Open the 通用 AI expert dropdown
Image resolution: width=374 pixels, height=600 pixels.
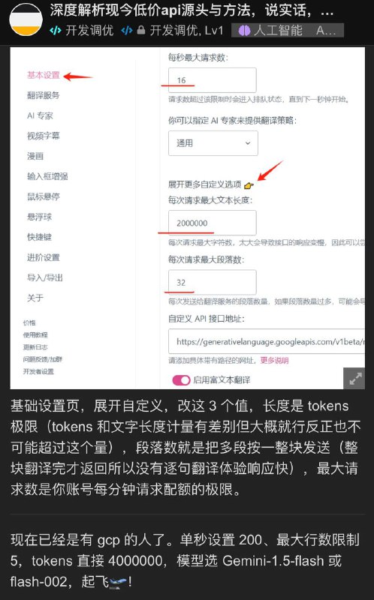213,143
